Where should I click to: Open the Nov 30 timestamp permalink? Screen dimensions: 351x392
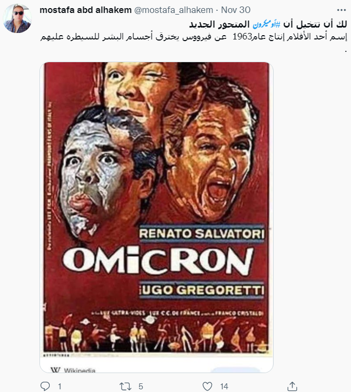(x=236, y=10)
